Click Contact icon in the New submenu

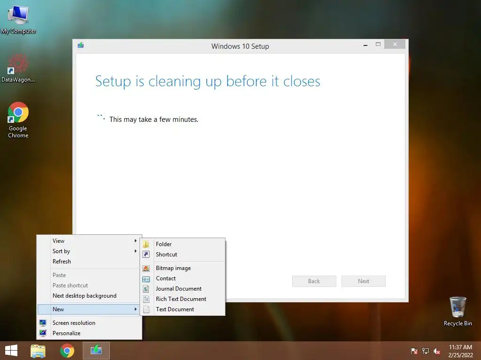click(x=146, y=279)
